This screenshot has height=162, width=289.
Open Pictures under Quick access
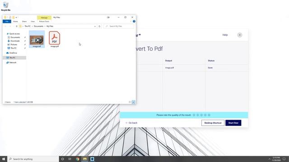coord(14,45)
